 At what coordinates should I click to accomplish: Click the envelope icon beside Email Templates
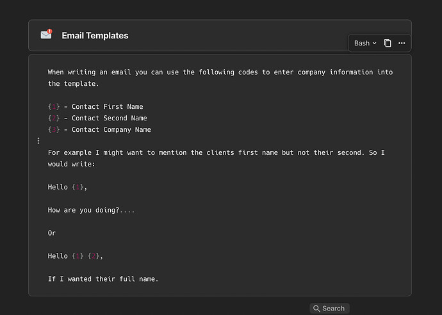[x=46, y=35]
